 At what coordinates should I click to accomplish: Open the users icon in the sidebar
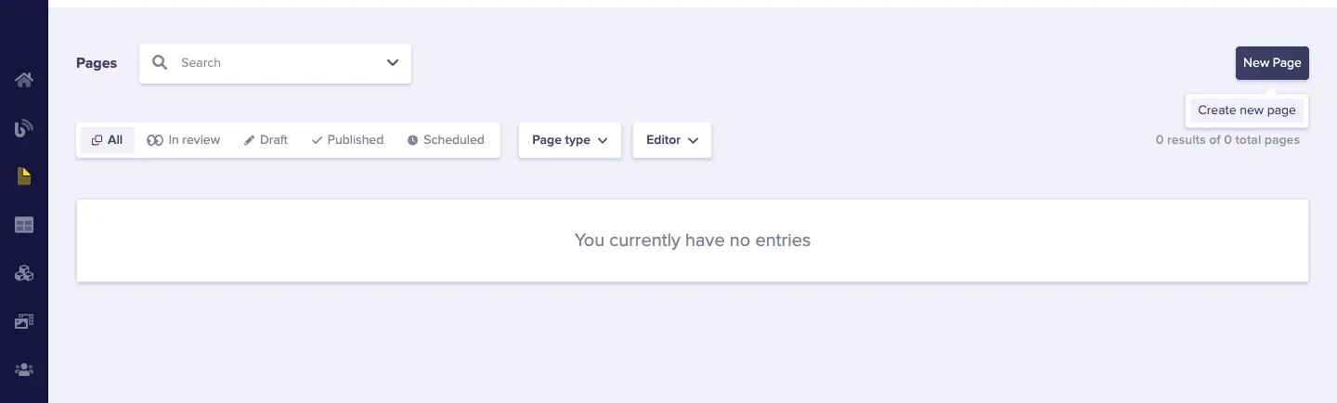(24, 370)
